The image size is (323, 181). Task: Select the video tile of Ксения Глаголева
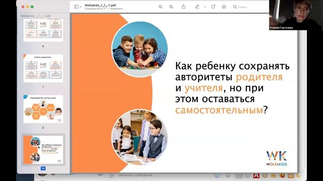[296, 15]
